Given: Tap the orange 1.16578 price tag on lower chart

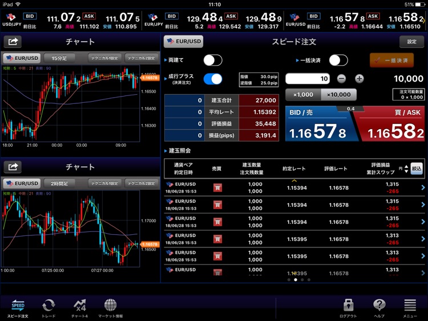Looking at the screenshot, I should [150, 244].
